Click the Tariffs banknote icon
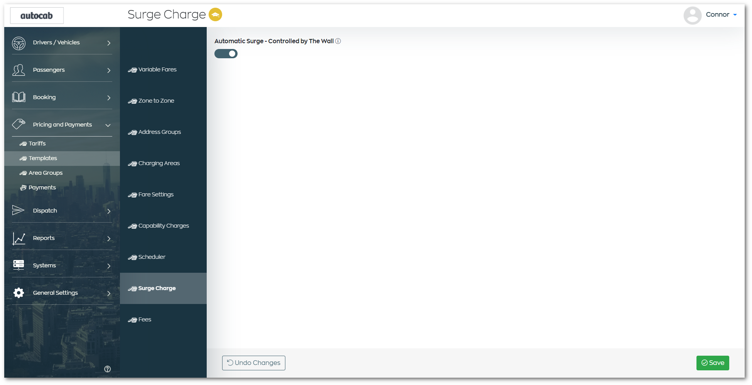The image size is (752, 385). tap(23, 144)
